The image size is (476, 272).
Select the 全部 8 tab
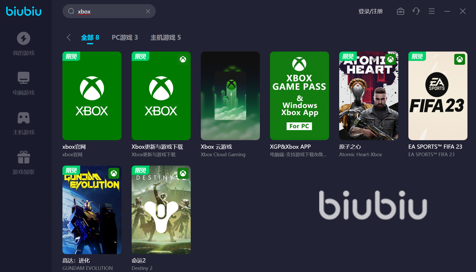point(90,38)
